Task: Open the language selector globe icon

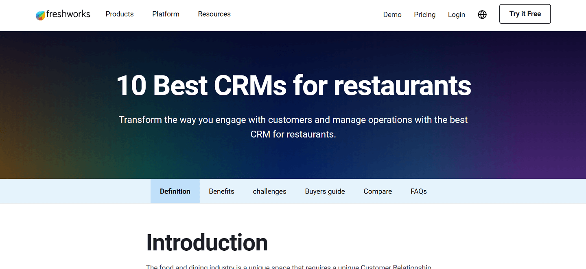Action: [x=482, y=15]
